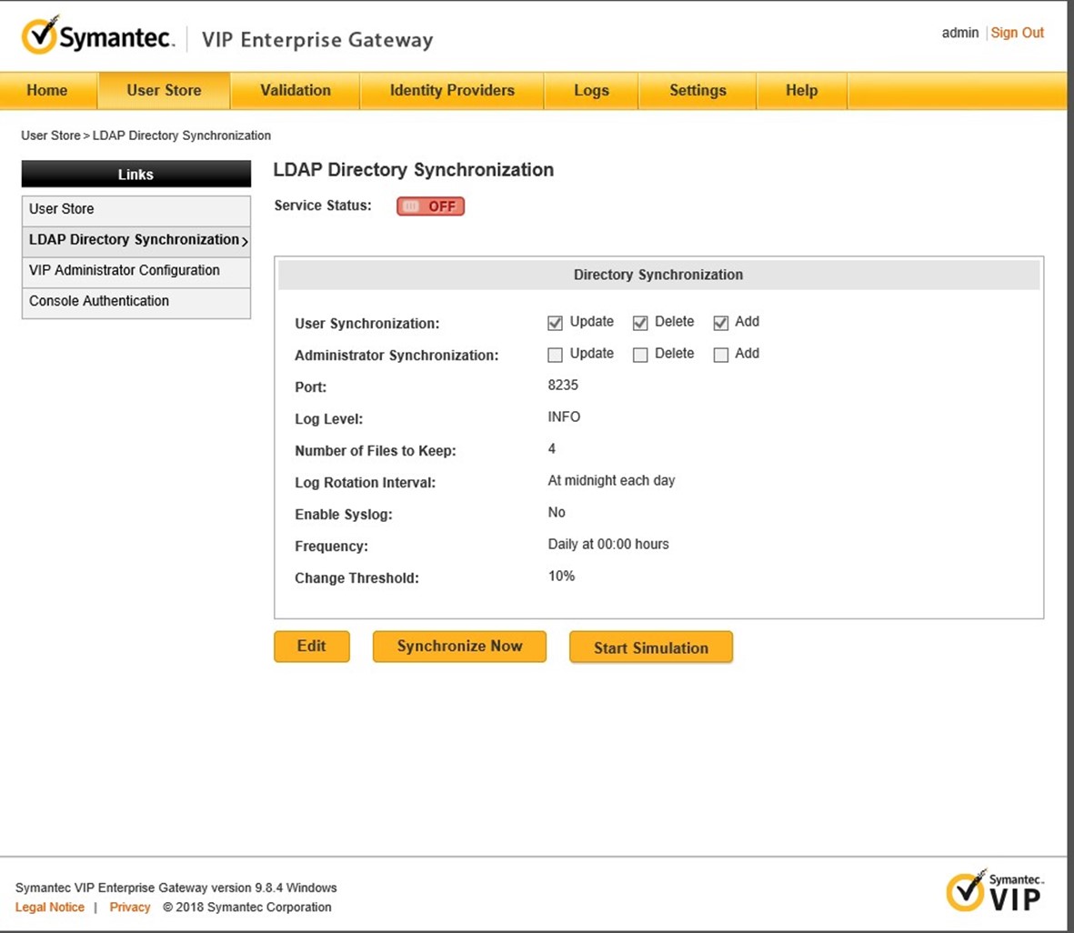Open the Privacy link in footer
The image size is (1074, 933).
[x=129, y=907]
